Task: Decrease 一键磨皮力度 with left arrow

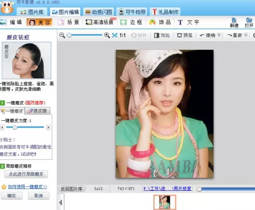Action: click(x=2, y=127)
